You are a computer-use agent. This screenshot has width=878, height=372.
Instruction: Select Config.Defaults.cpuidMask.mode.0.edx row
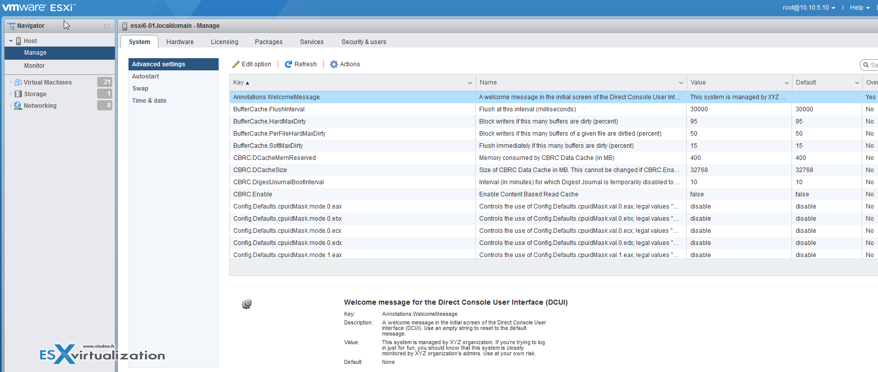554,243
